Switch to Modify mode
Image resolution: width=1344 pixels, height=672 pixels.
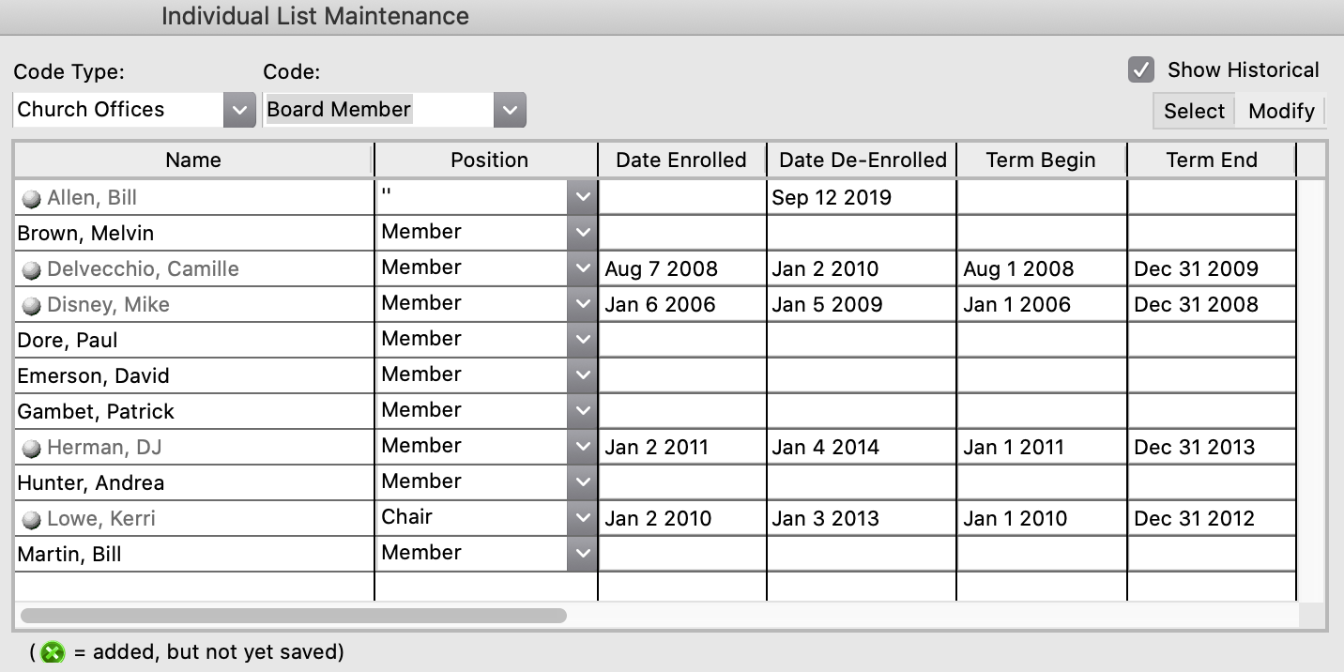click(1280, 111)
